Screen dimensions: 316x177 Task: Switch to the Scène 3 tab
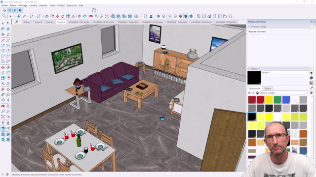pyautogui.click(x=50, y=22)
